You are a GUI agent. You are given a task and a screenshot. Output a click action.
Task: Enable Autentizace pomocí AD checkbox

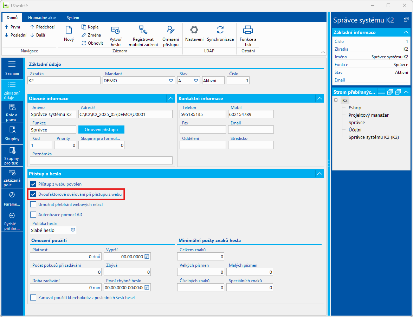[33, 214]
